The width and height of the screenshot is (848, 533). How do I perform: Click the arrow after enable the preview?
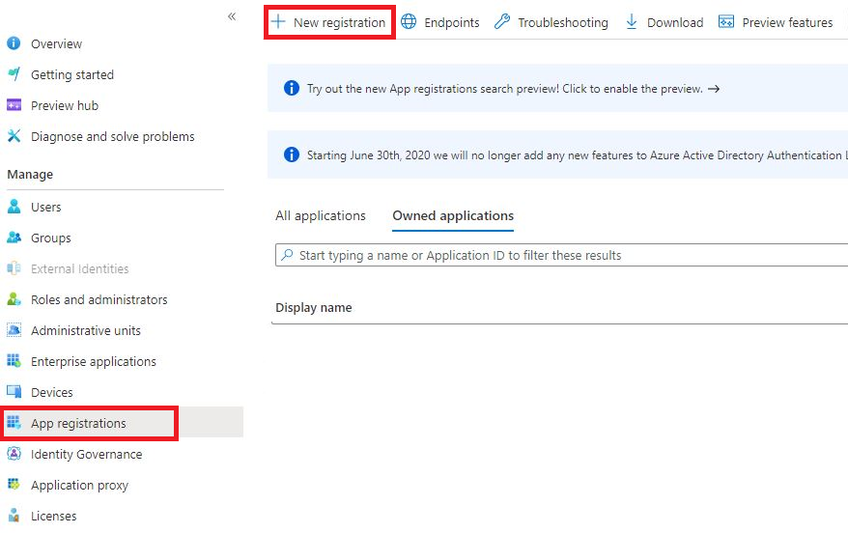pos(714,89)
